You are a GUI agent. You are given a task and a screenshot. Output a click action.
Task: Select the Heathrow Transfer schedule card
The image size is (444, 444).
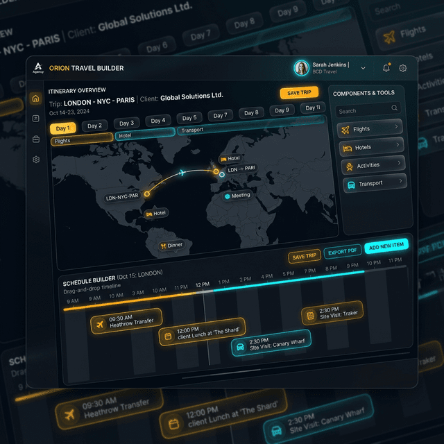(126, 321)
